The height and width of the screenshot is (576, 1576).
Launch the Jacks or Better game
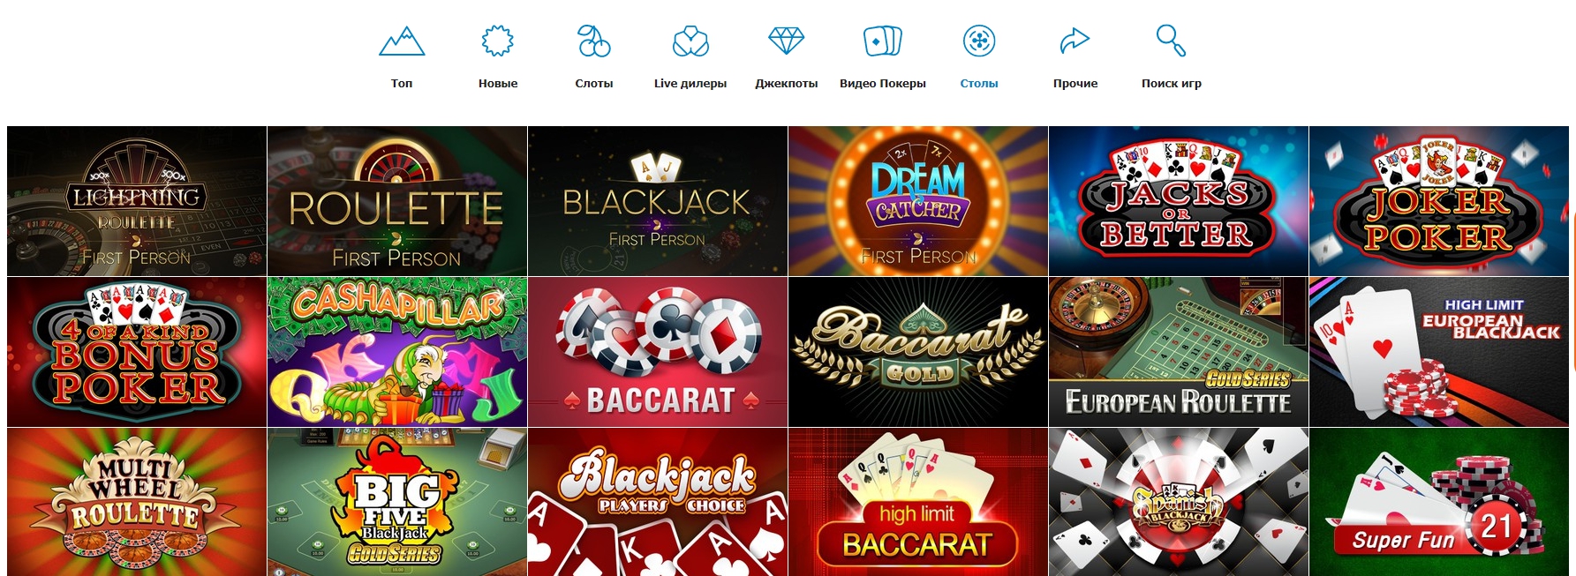click(1179, 201)
